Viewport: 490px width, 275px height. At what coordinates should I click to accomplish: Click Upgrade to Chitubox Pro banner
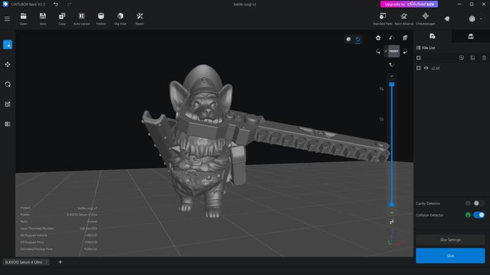(409, 4)
